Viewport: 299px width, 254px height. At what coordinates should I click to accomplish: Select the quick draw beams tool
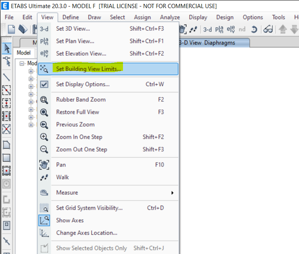pyautogui.click(x=6, y=90)
